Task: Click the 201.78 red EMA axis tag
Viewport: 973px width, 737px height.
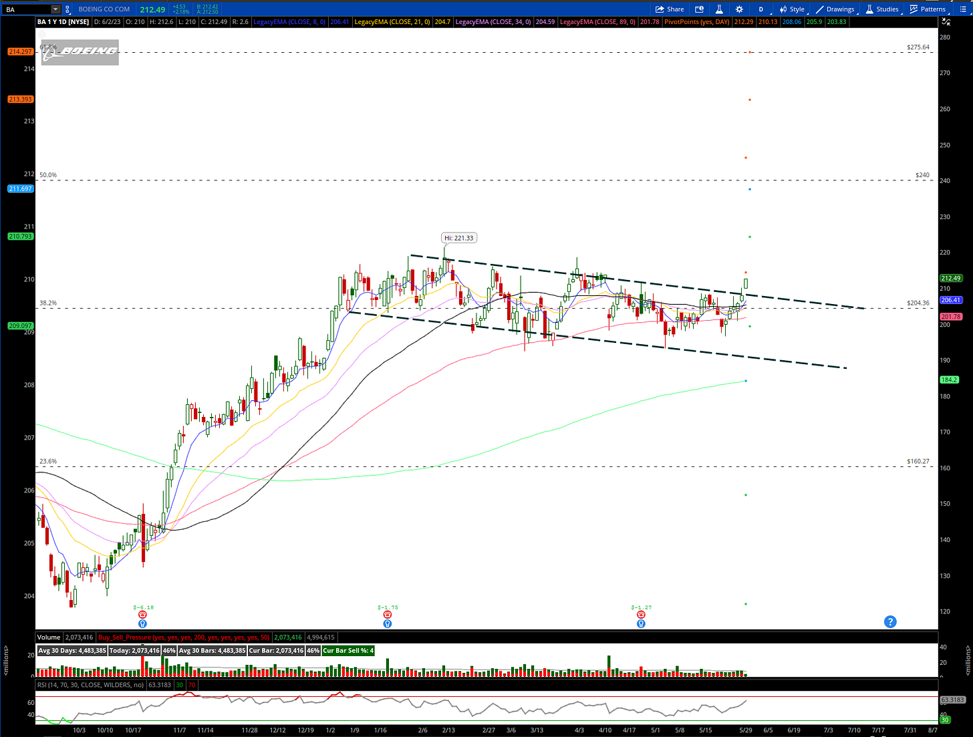Action: (950, 316)
